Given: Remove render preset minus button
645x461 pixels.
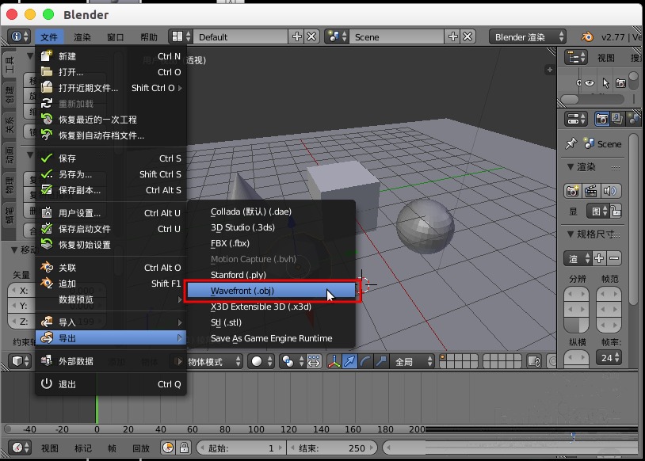Looking at the screenshot, I should [614, 258].
